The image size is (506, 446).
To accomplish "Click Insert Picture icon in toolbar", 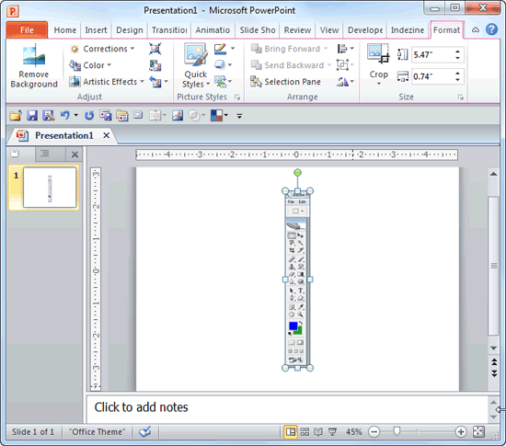I will click(x=178, y=116).
